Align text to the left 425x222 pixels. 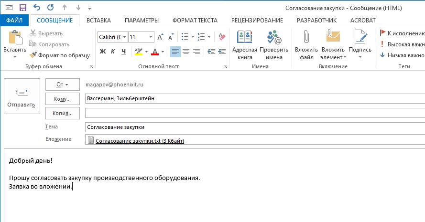pyautogui.click(x=175, y=52)
